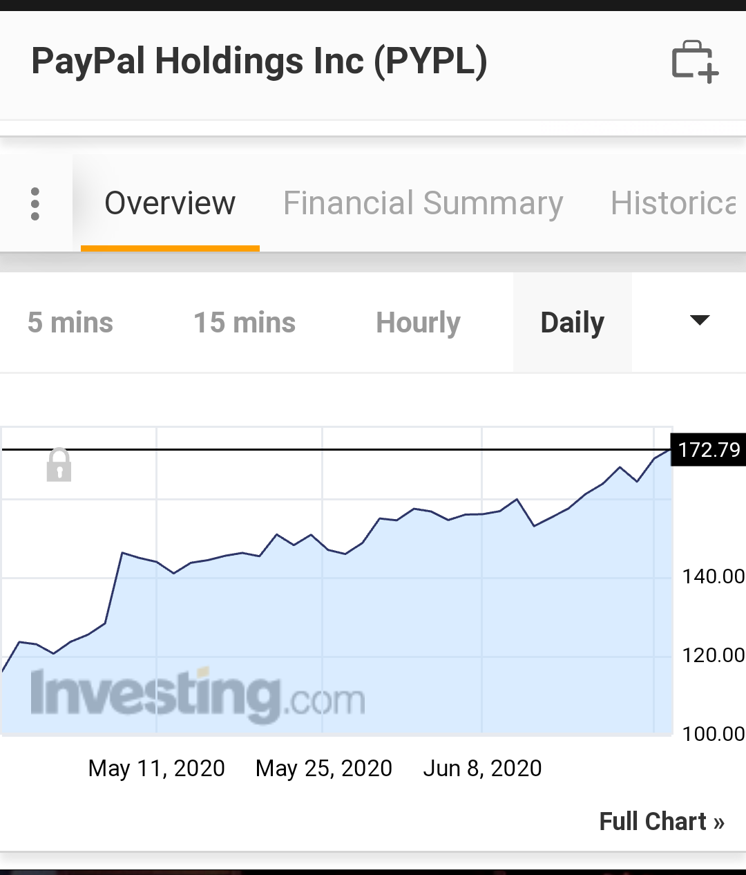
Task: Click the May 25, 2020 date label
Action: coord(324,768)
